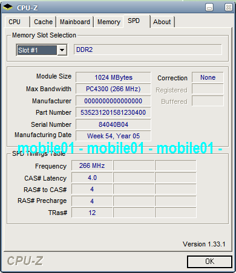This screenshot has width=236, height=273.
Task: Click the 1024 MBytes module size value
Action: [113, 77]
